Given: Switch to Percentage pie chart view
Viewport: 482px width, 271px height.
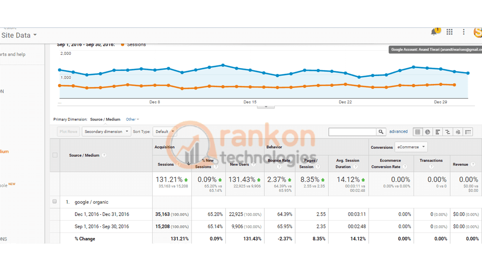Looking at the screenshot, I should click(x=428, y=132).
